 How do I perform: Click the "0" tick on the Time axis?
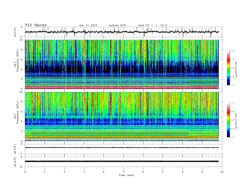25,172
